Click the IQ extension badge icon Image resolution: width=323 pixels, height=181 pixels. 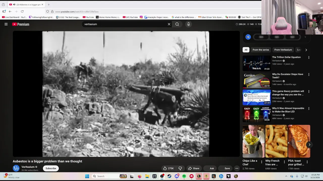click(x=248, y=37)
